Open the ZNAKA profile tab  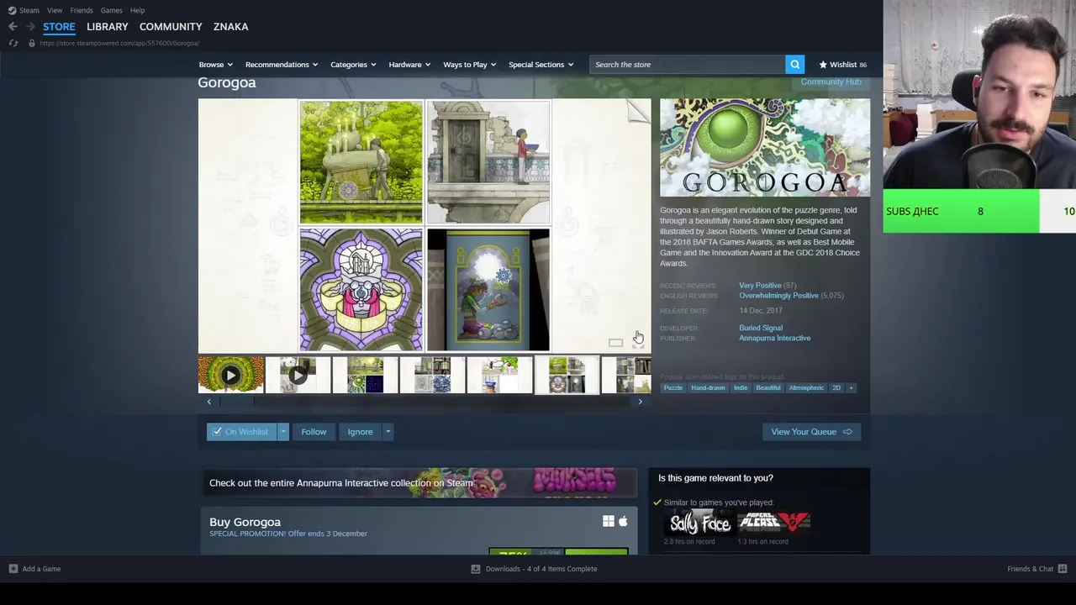(x=230, y=27)
